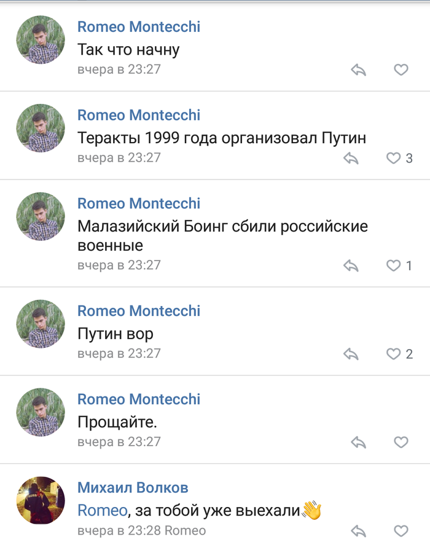Click the timestamp under "Путин вор"
The width and height of the screenshot is (430, 550).
pos(119,353)
